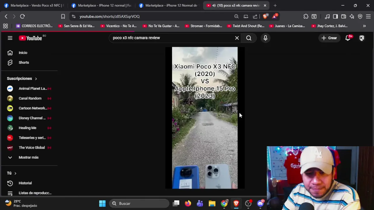Image resolution: width=374 pixels, height=210 pixels.
Task: Click the install app icon in address bar
Action: click(246, 17)
